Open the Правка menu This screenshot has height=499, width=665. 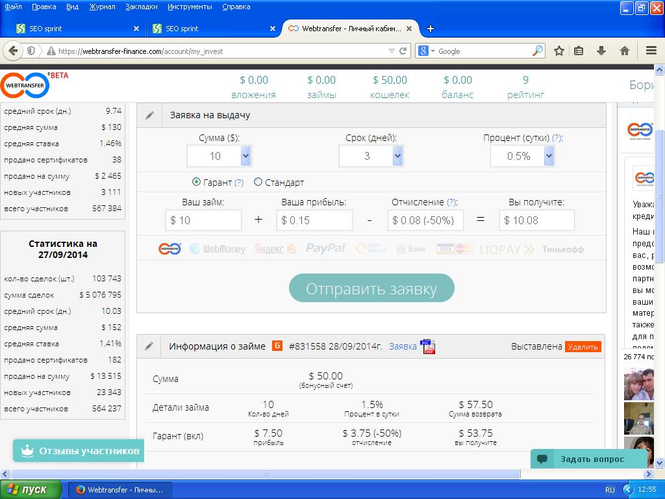[x=44, y=6]
